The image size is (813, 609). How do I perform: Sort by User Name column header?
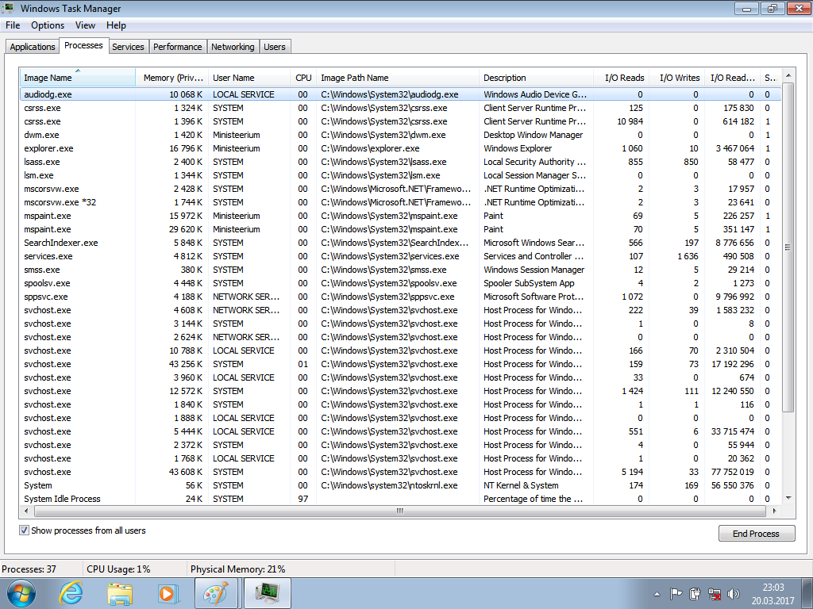pyautogui.click(x=249, y=78)
